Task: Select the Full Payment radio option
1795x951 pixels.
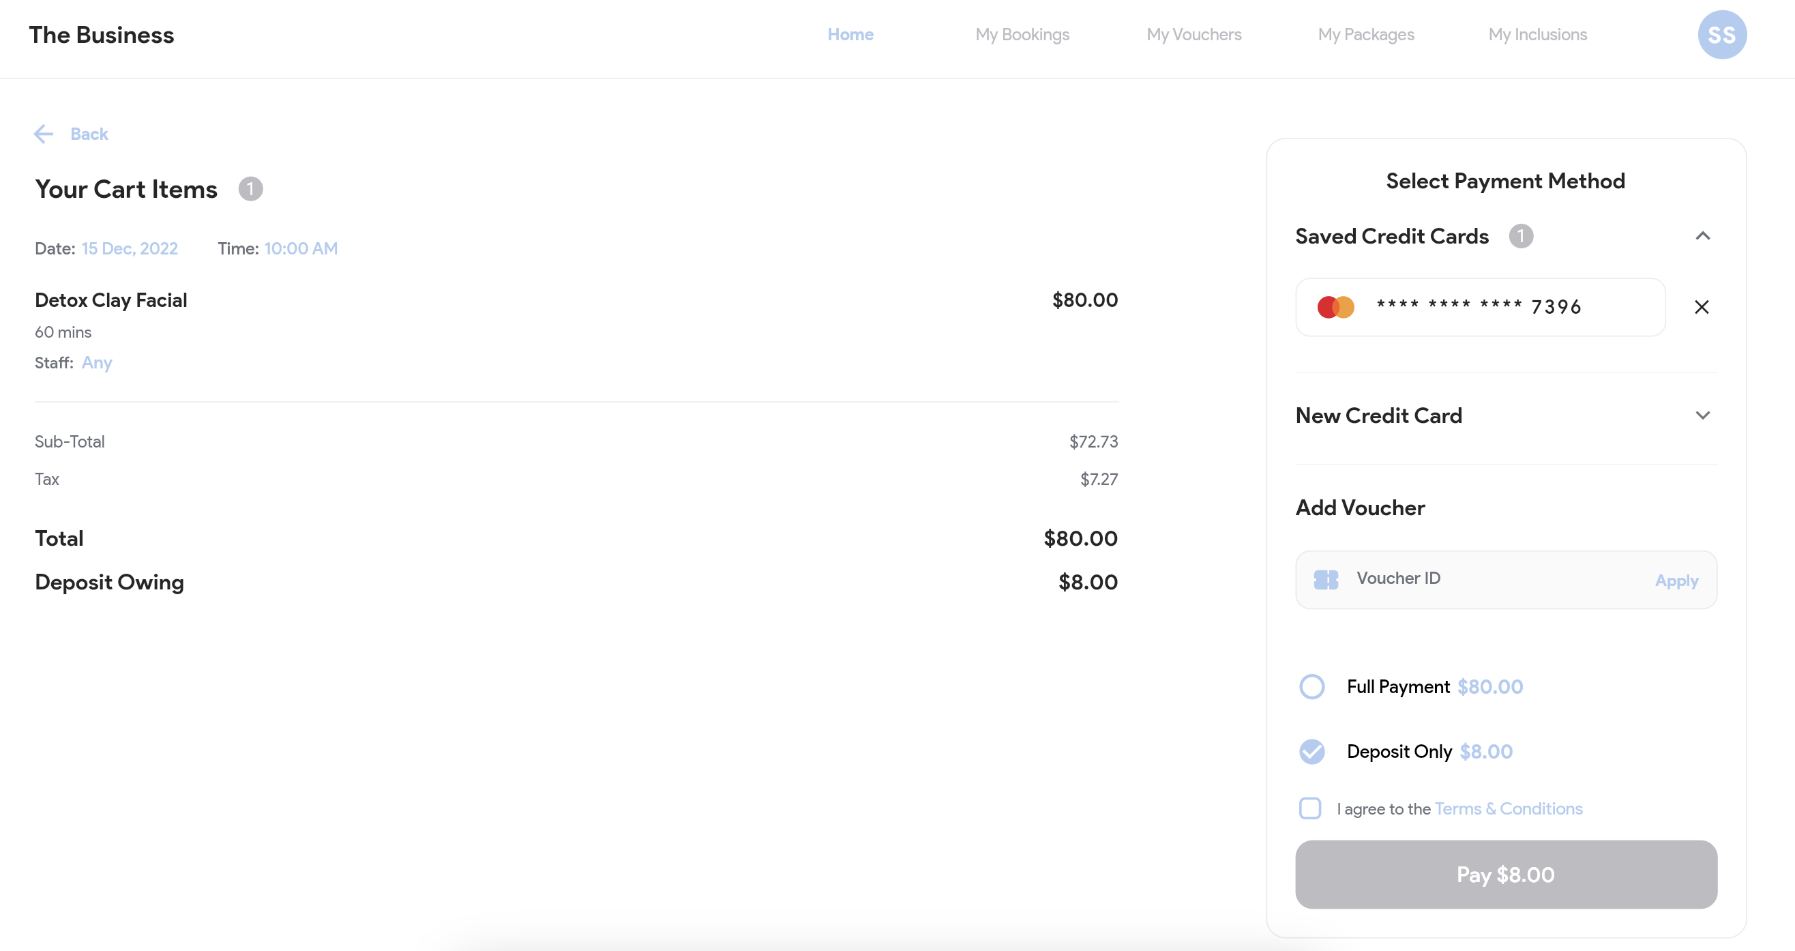Action: click(1311, 687)
